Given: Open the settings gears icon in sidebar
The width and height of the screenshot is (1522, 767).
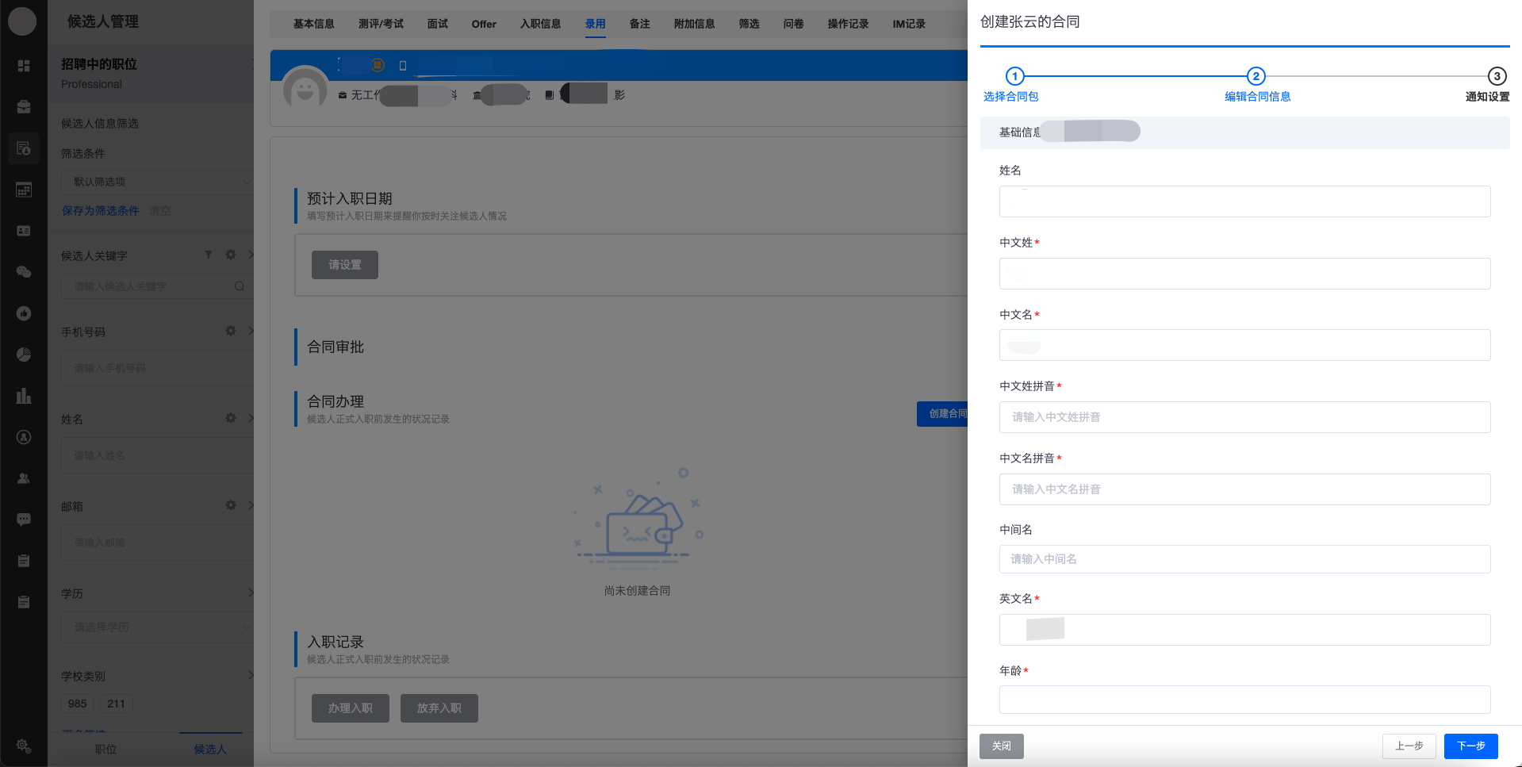Looking at the screenshot, I should 24,746.
